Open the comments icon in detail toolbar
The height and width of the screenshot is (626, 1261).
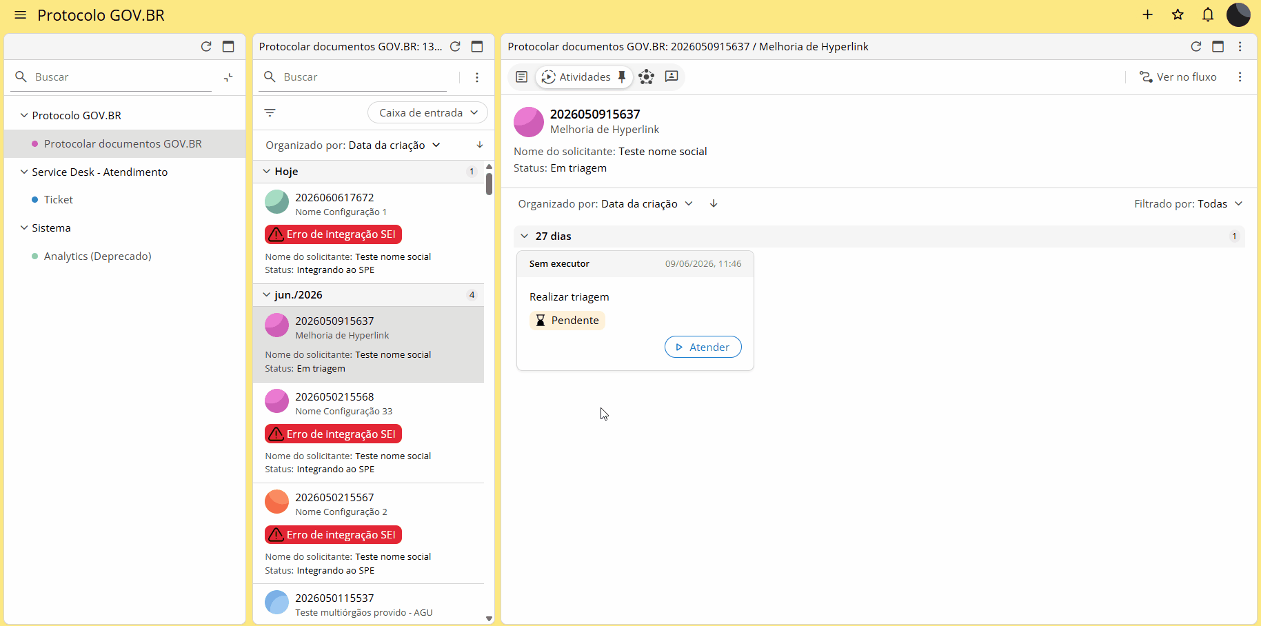tap(672, 77)
